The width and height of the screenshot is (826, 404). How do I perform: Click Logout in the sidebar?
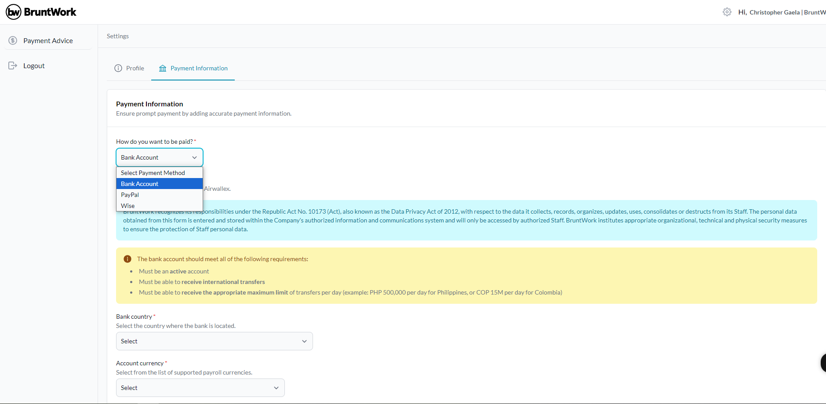click(34, 66)
